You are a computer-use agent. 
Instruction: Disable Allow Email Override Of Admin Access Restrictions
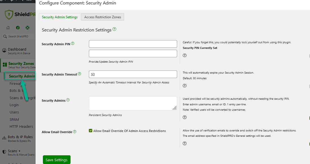91,131
